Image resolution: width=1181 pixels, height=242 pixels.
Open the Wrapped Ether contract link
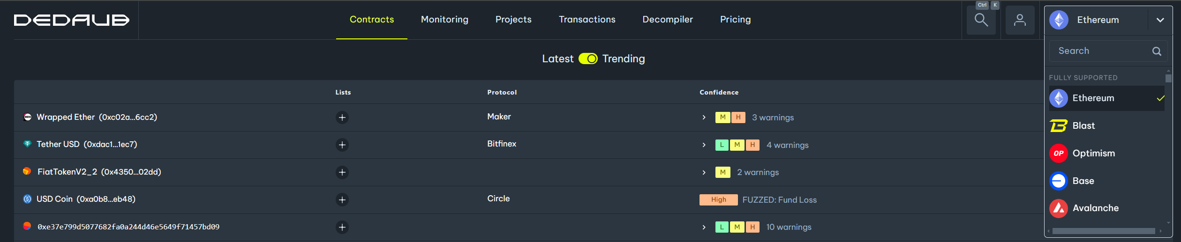pos(97,117)
